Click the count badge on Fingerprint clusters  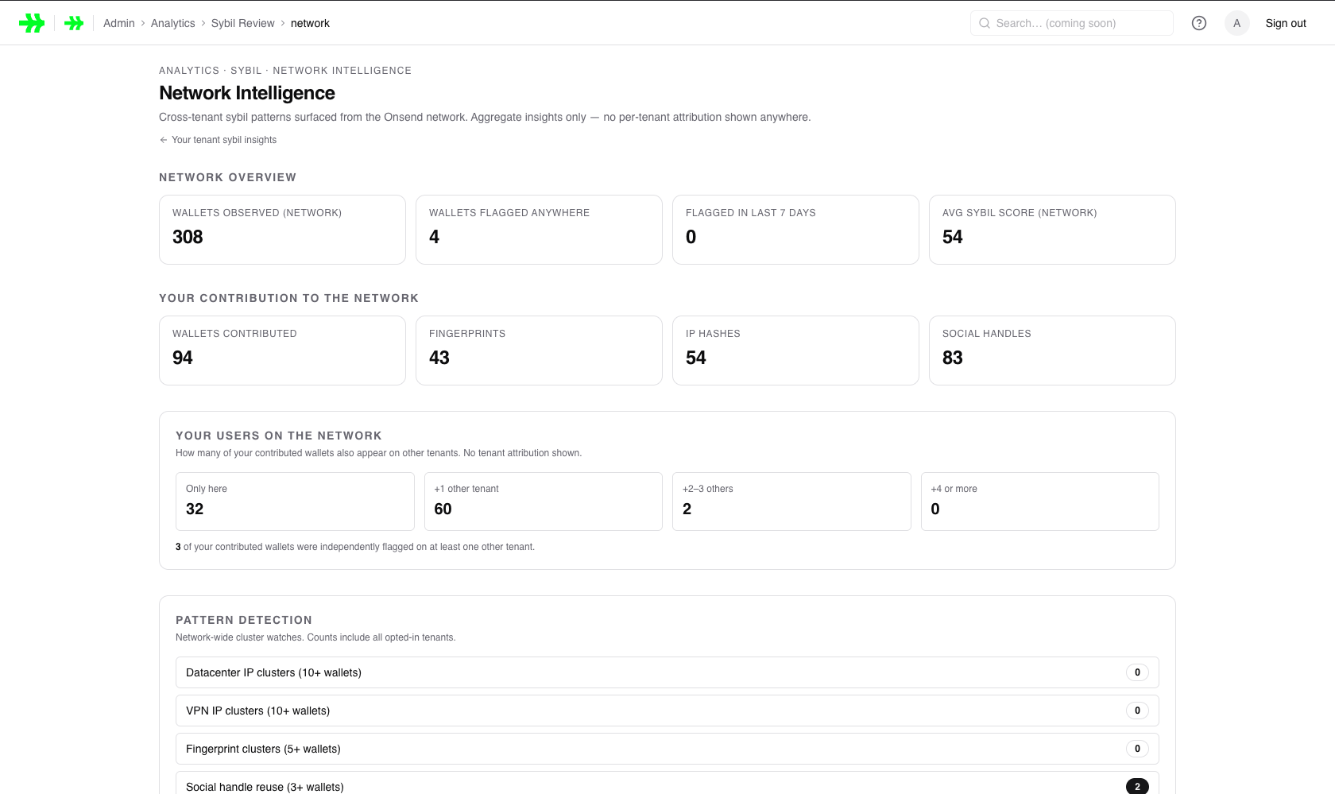pyautogui.click(x=1137, y=749)
